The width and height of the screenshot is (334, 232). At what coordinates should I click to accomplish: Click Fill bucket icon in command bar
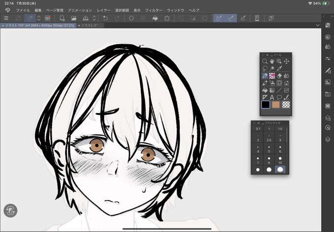coord(155,18)
